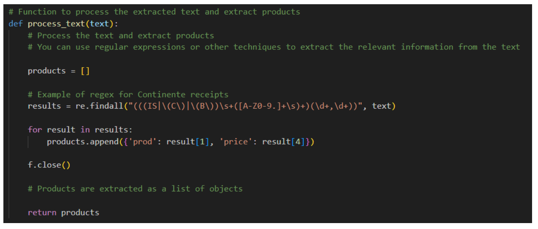Click the empty list brackets after products

tap(85, 71)
